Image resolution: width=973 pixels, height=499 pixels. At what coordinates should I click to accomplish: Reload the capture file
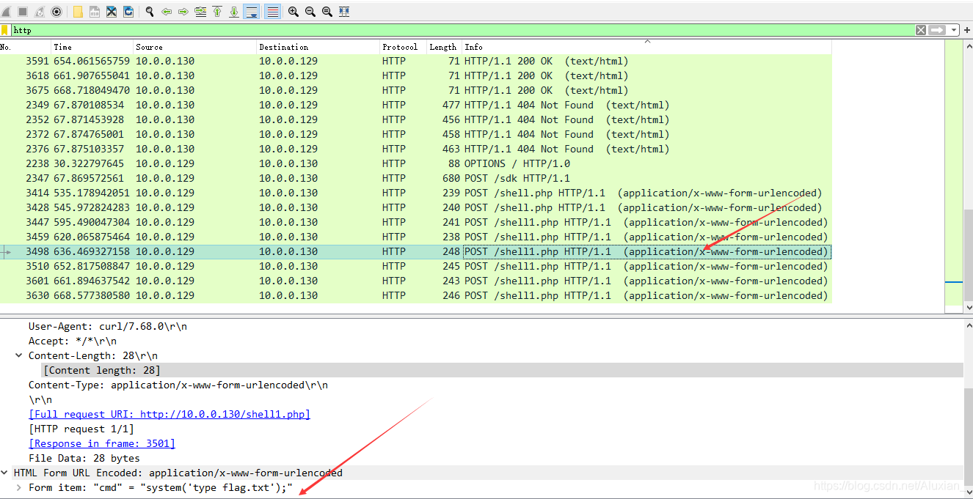(x=128, y=12)
